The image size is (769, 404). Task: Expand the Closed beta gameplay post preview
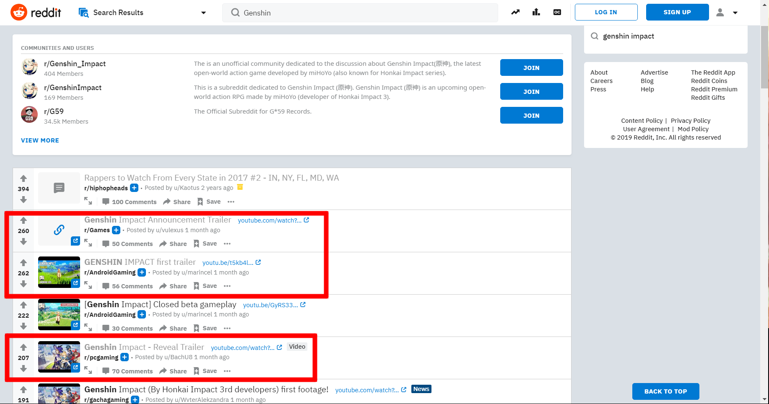point(88,327)
